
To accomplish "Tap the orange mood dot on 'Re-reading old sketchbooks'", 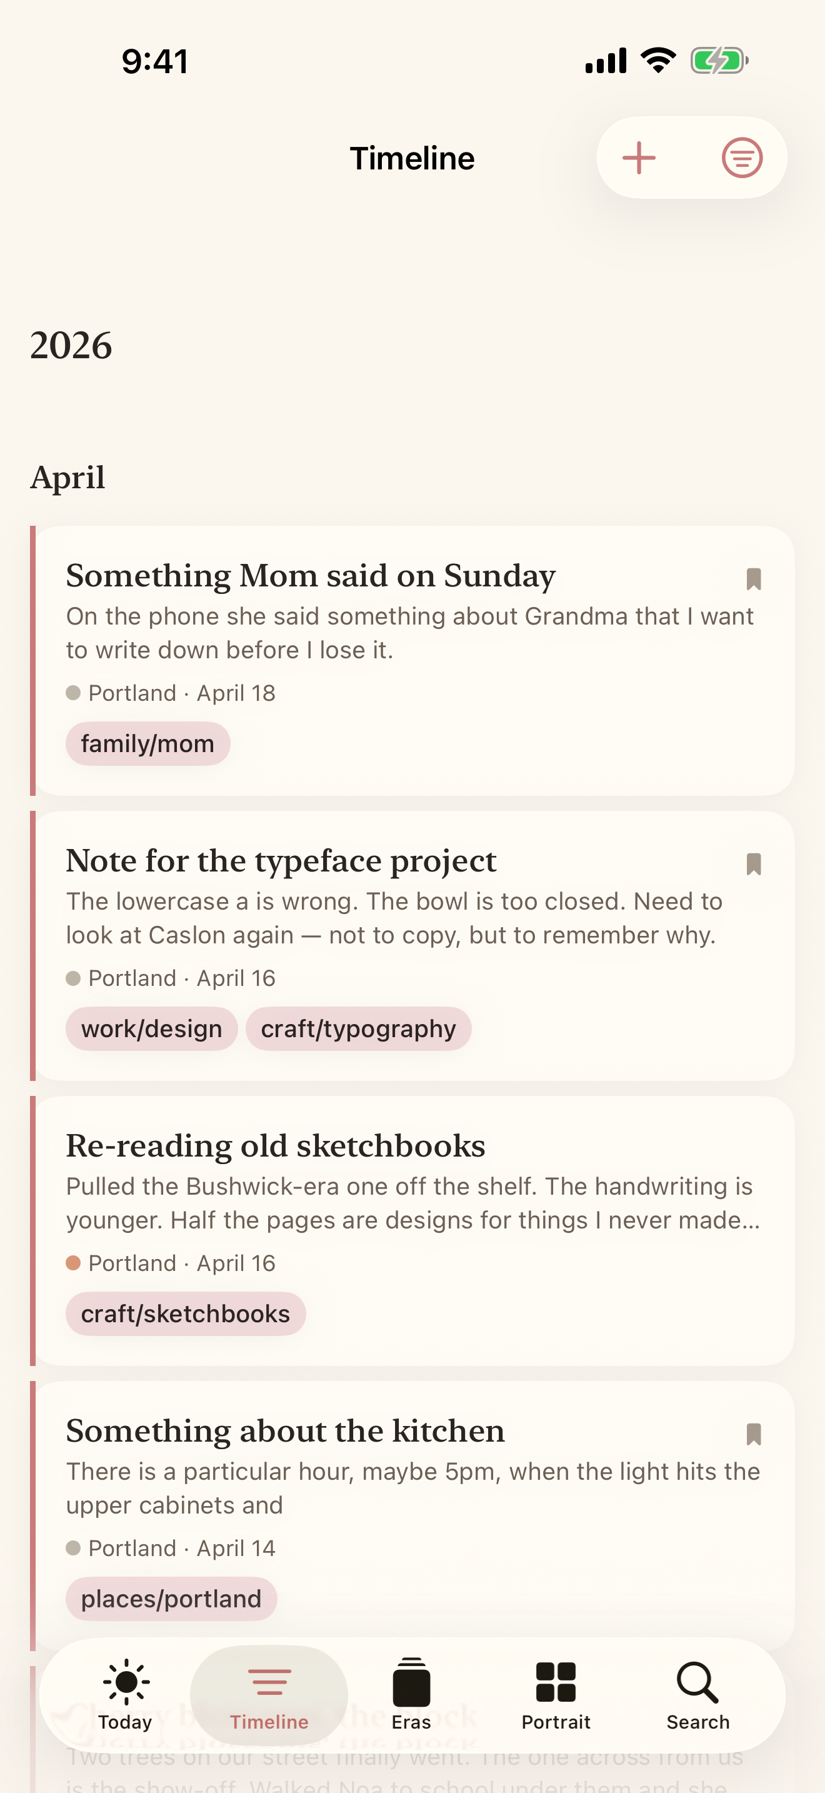I will pyautogui.click(x=74, y=1262).
